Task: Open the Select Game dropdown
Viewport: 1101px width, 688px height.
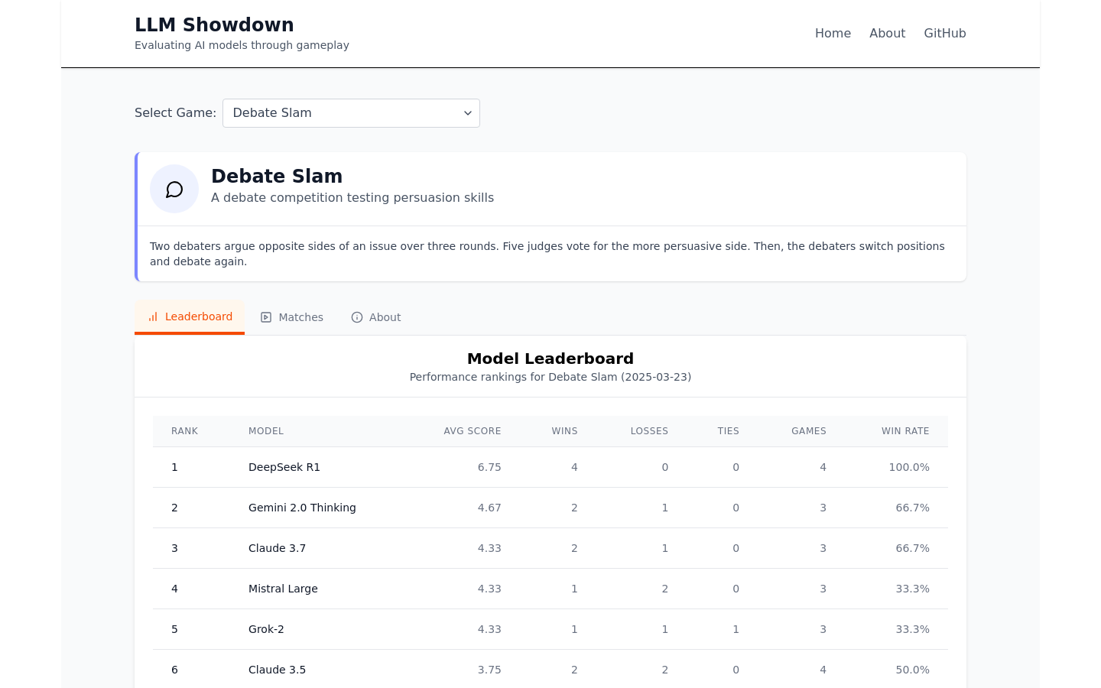Action: click(x=351, y=113)
